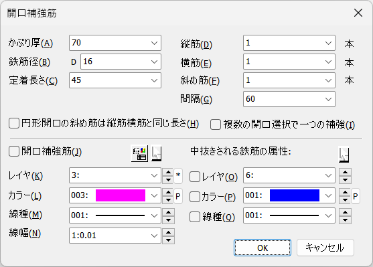Screen dimensions: 373x267
Task: Toggle the 線種(Q) checkbox
Action: [x=195, y=217]
